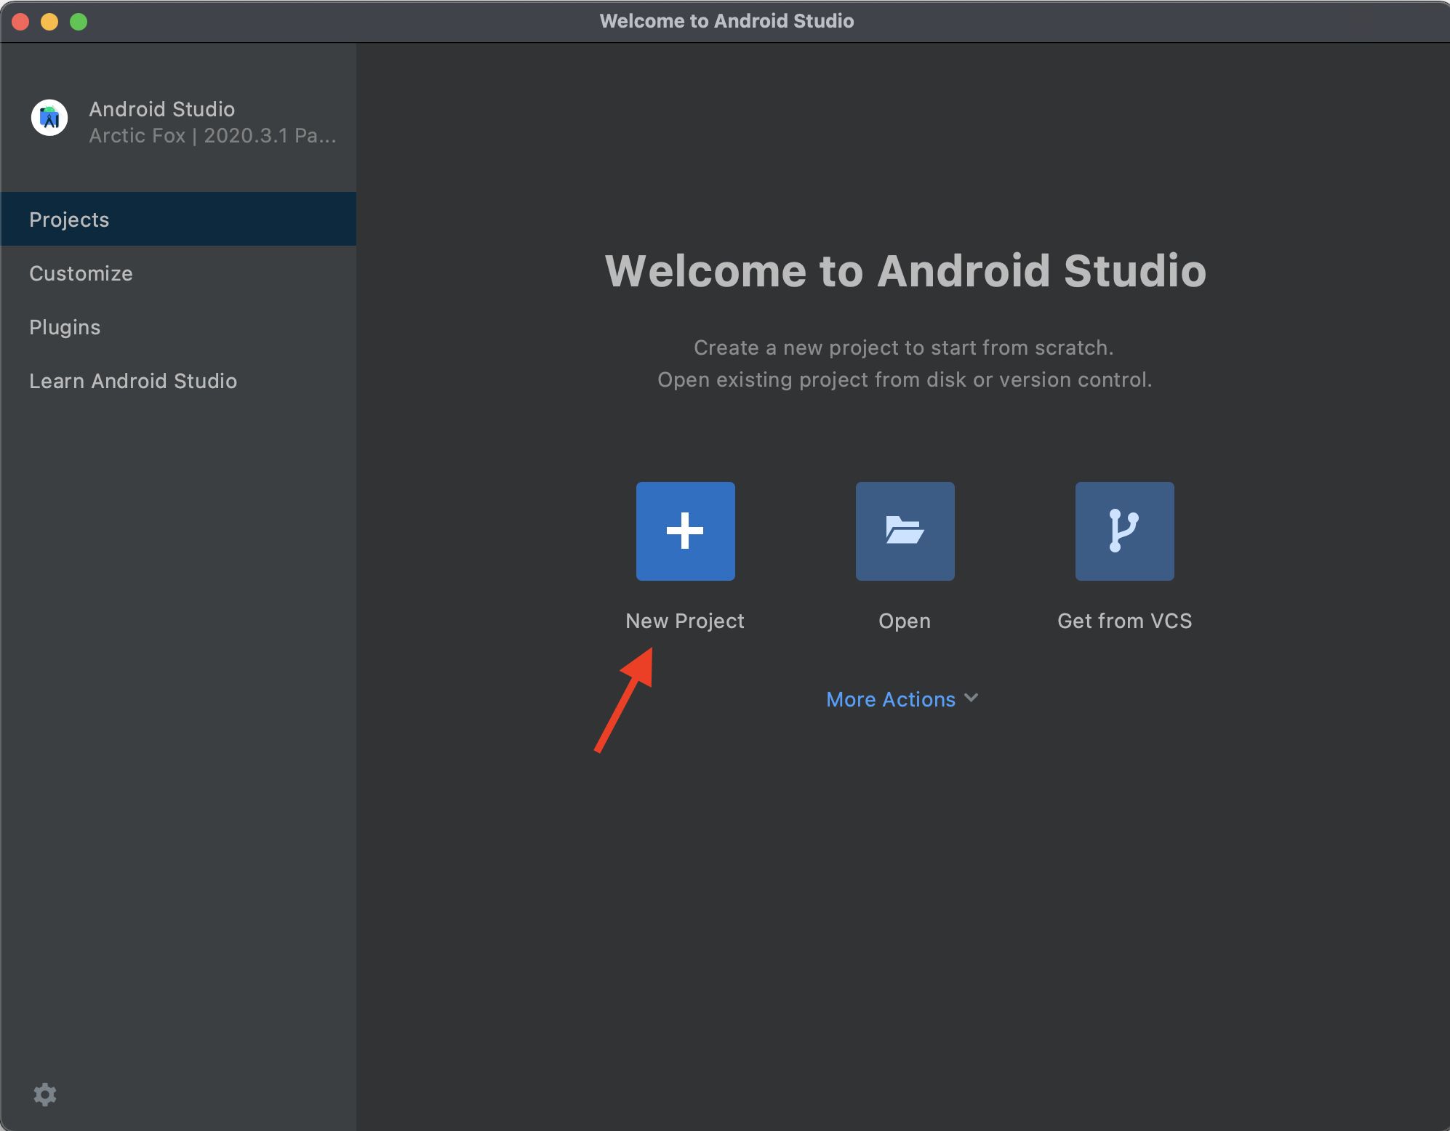Expand the More Actions dropdown
Screen dimensions: 1450x1131
902,699
